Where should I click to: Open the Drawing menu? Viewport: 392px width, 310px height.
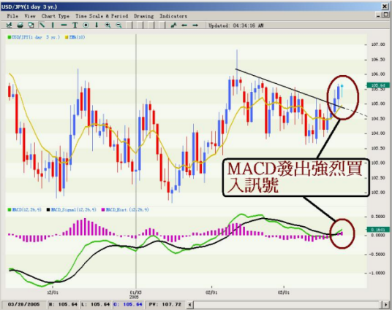144,16
